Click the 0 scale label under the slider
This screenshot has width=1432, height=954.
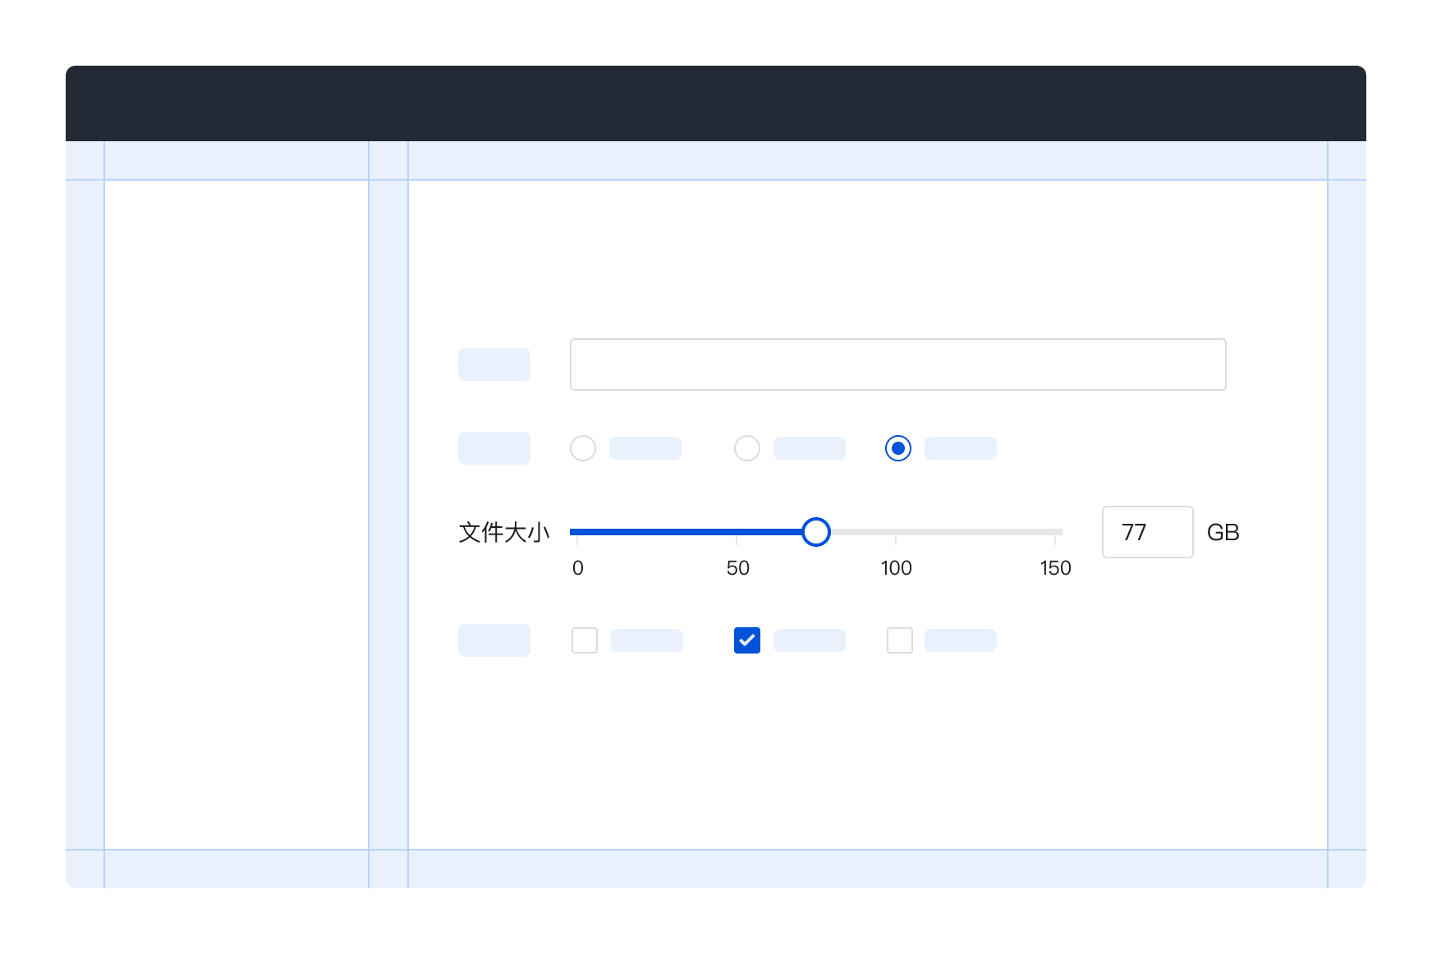[x=578, y=567]
